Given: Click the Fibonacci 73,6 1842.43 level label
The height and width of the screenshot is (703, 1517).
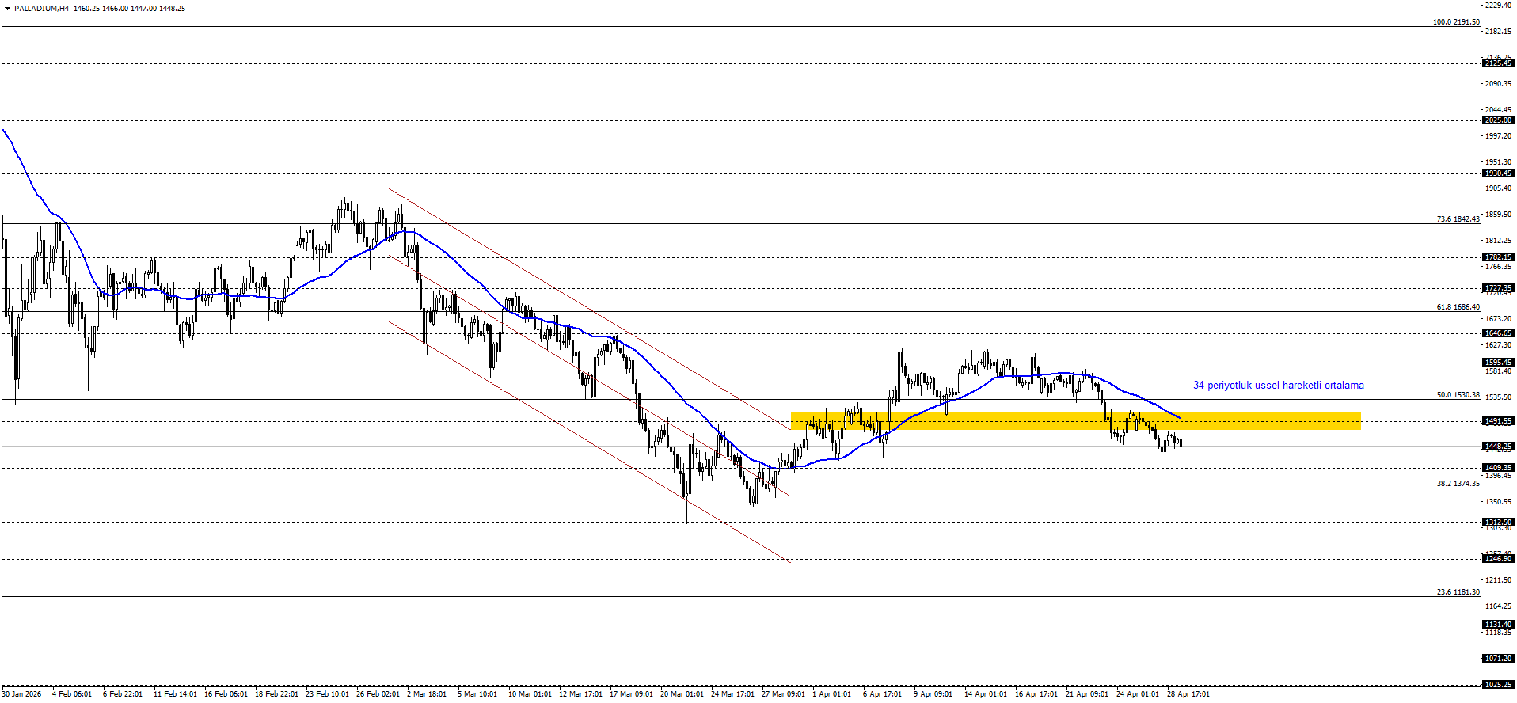Looking at the screenshot, I should point(1458,219).
